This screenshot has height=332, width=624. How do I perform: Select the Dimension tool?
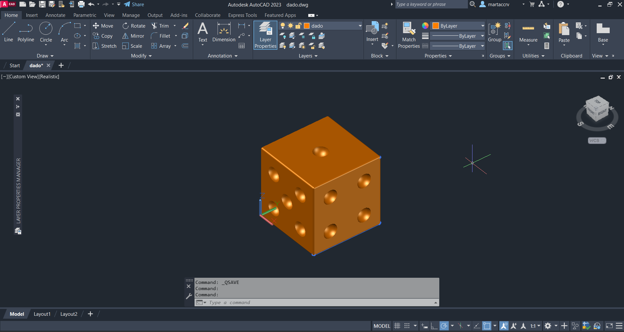pyautogui.click(x=224, y=32)
